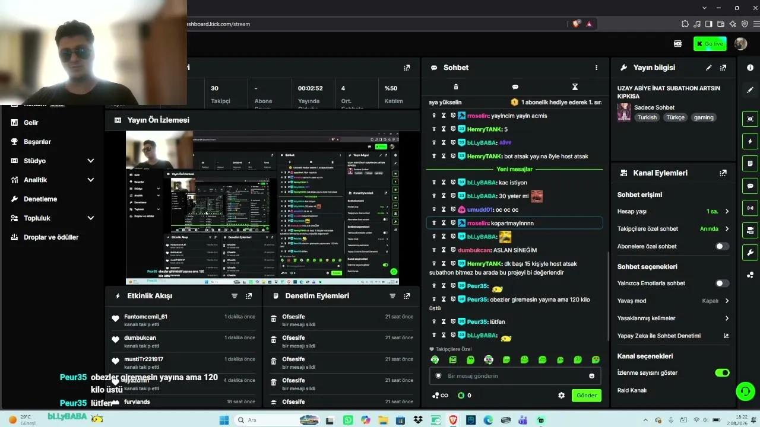The height and width of the screenshot is (427, 760).
Task: Click the gaming tag chip
Action: [704, 117]
